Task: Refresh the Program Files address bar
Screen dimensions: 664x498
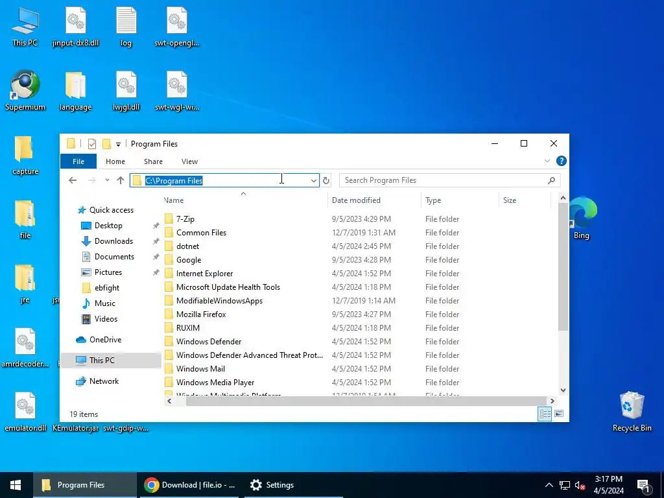Action: coord(326,180)
